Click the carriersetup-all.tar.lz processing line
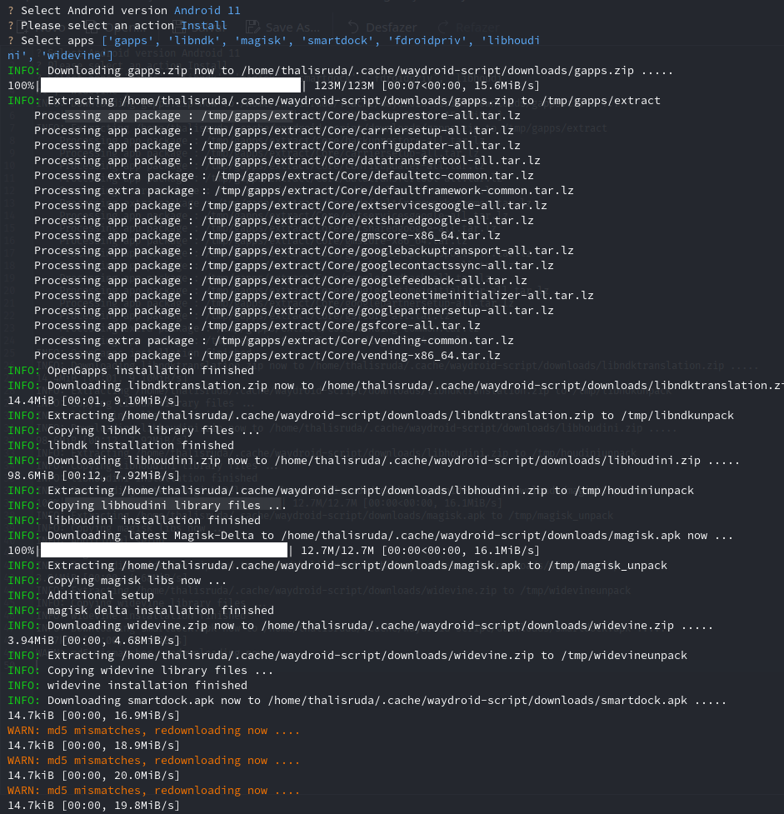The image size is (784, 814). tap(273, 131)
